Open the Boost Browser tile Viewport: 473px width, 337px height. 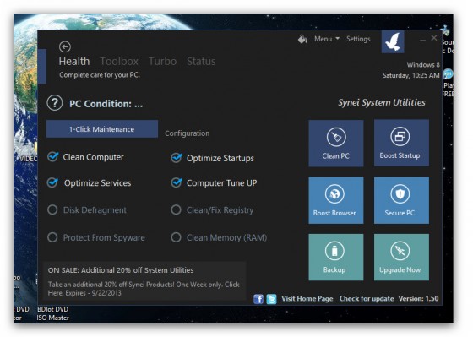[x=336, y=200]
